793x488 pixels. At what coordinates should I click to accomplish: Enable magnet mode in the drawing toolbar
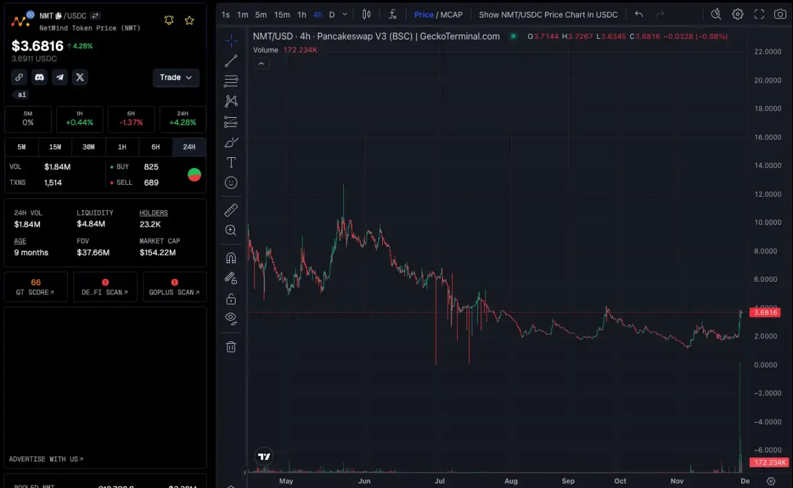click(231, 257)
